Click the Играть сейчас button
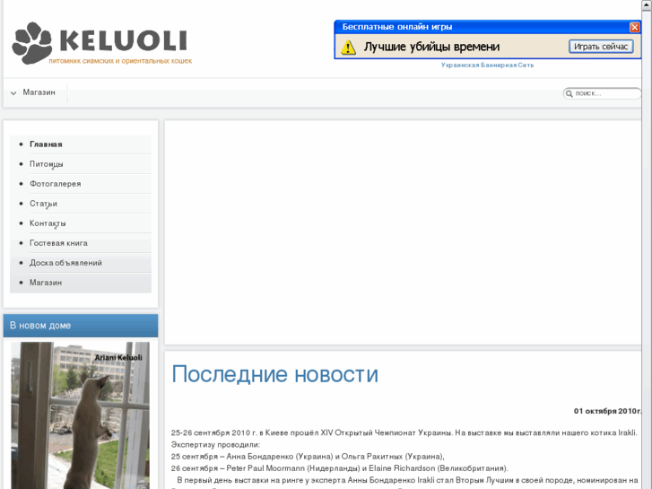This screenshot has height=489, width=652. 601,47
